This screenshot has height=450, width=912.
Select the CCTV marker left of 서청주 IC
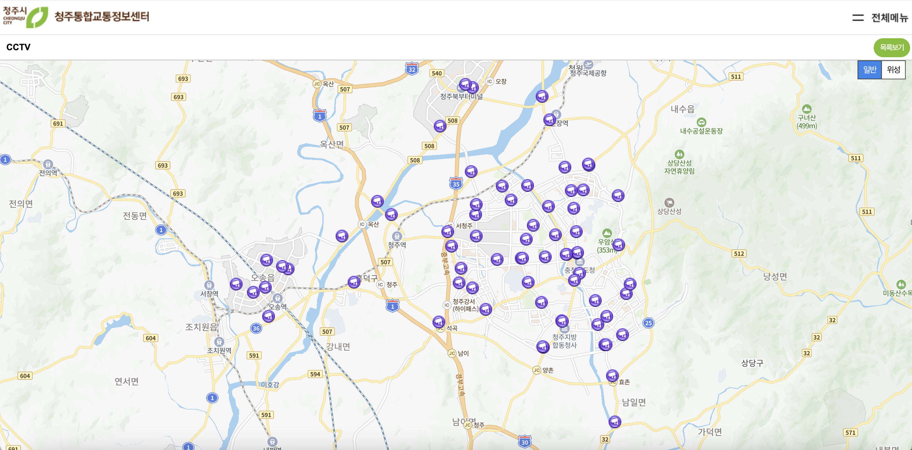coord(447,231)
